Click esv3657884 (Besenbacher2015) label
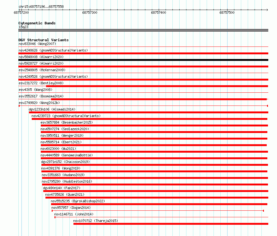277x236 pixels. click(x=67, y=122)
